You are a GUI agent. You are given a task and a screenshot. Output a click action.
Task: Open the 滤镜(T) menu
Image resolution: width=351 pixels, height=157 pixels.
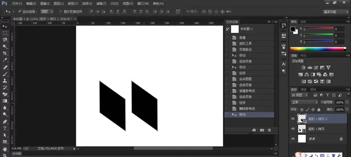pos(101,4)
